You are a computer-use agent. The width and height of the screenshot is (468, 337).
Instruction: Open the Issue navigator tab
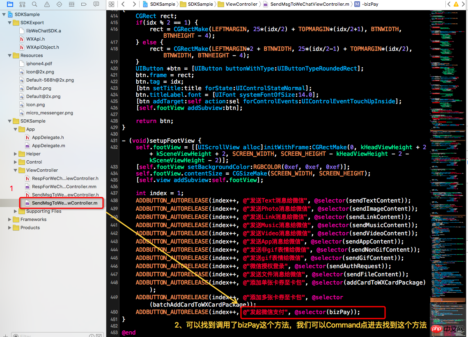47,4
